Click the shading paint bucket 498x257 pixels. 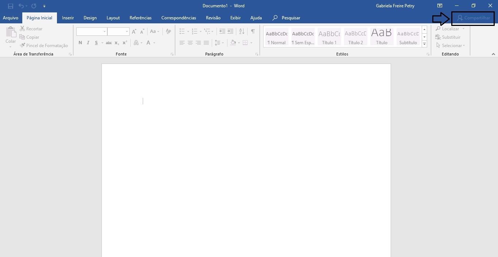point(233,43)
